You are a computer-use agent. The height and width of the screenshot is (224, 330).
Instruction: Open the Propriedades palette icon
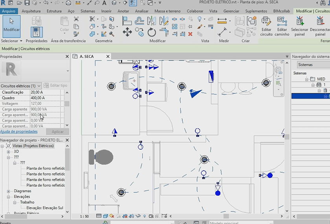(x=37, y=31)
